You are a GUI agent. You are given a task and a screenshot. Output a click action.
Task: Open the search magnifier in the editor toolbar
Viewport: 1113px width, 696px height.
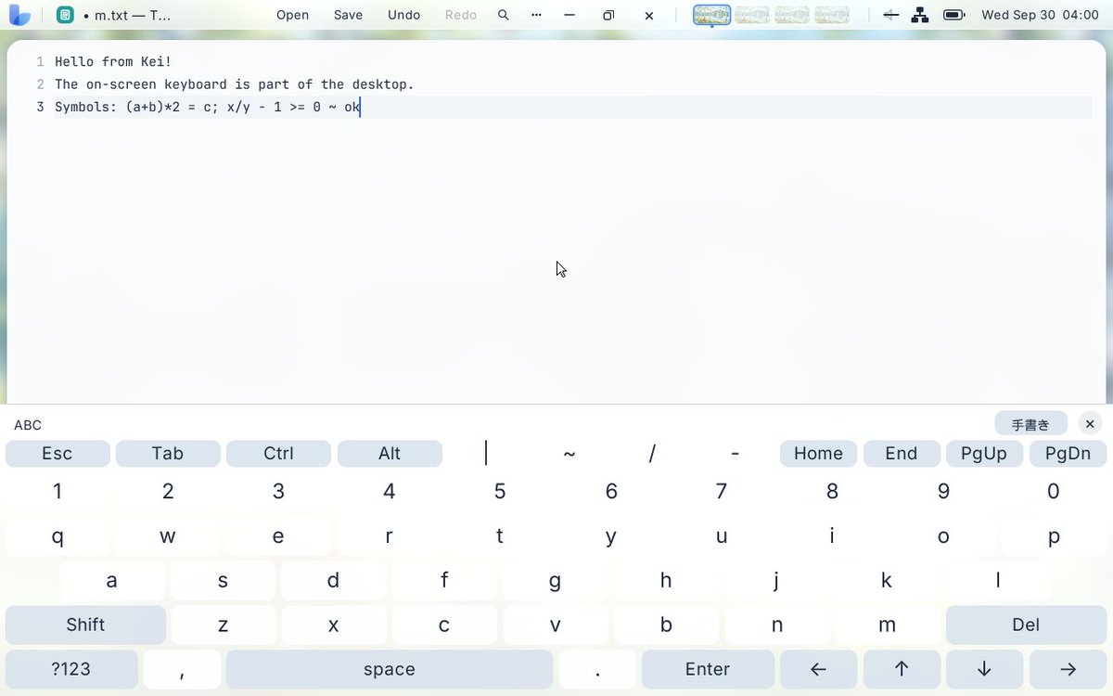coord(503,15)
